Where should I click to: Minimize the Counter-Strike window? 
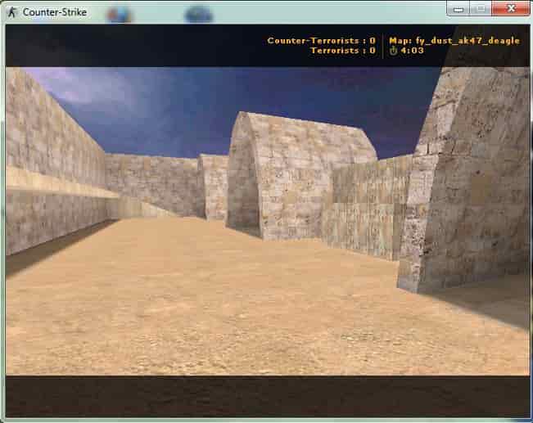458,9
